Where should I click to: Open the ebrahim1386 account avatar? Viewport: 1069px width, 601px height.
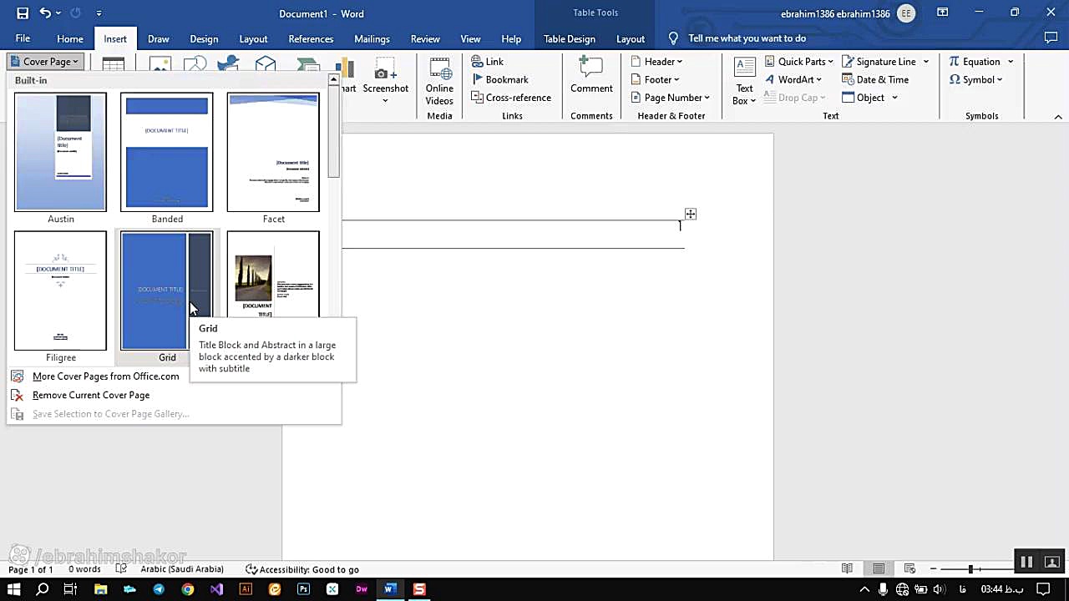pos(906,13)
